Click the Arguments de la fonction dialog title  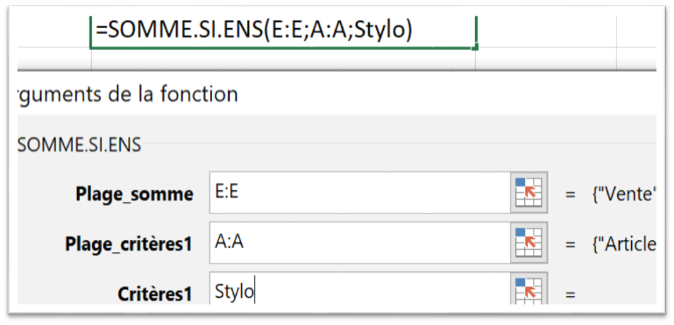[128, 95]
